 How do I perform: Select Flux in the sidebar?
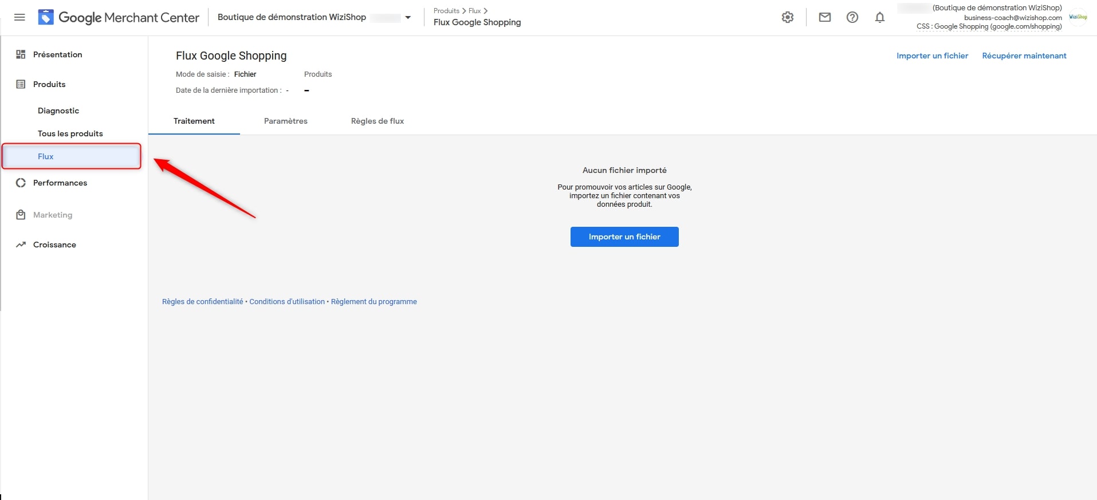click(x=72, y=156)
